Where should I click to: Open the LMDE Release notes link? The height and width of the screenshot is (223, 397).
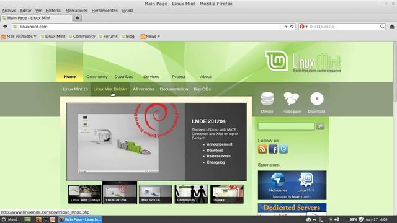[219, 156]
